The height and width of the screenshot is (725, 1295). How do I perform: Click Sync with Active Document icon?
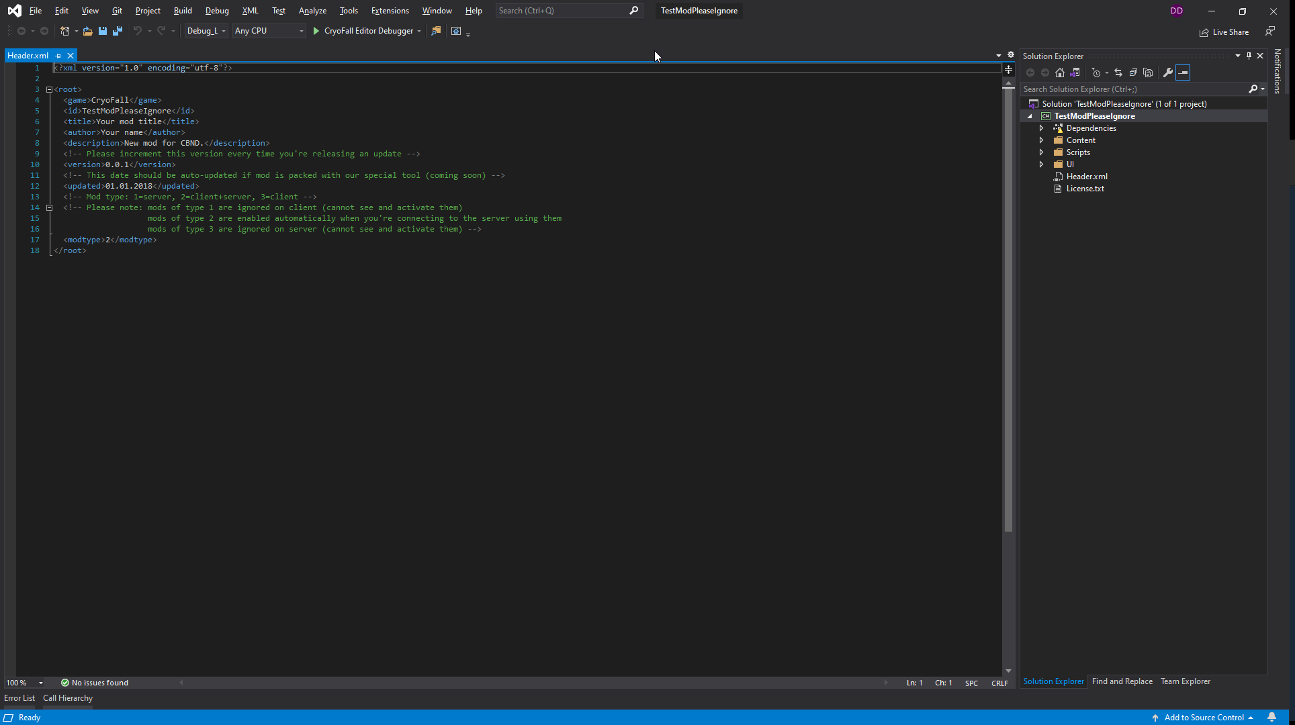(x=1118, y=72)
